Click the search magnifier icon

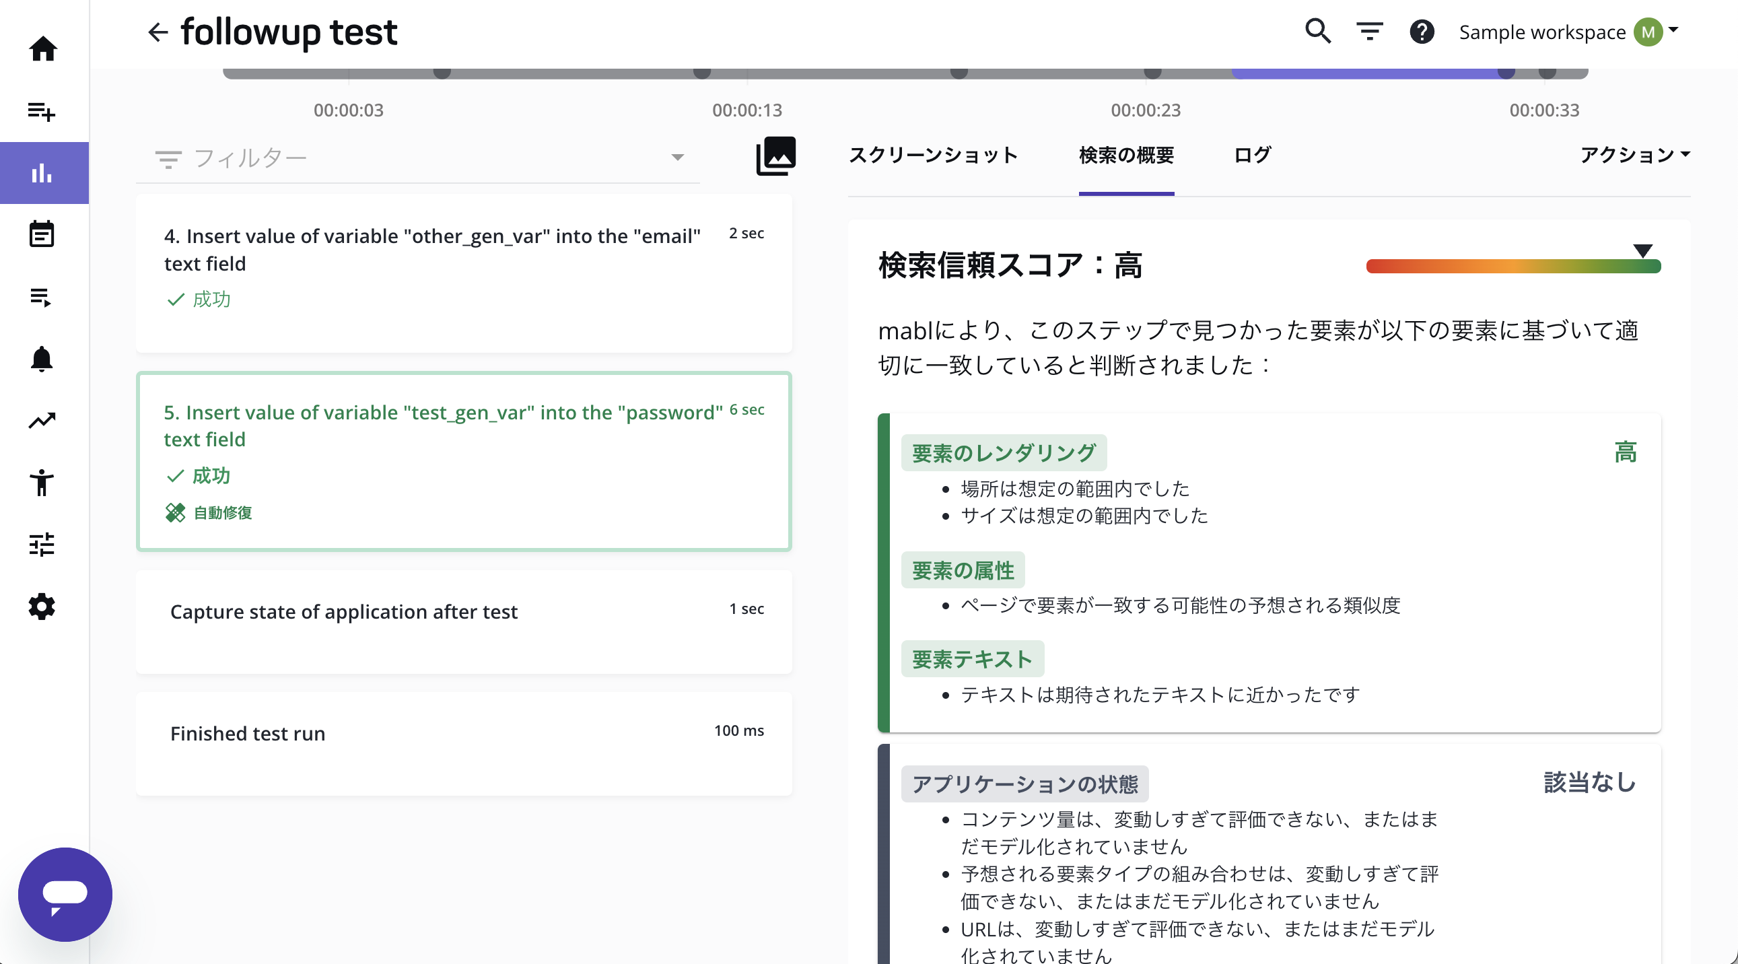coord(1318,32)
